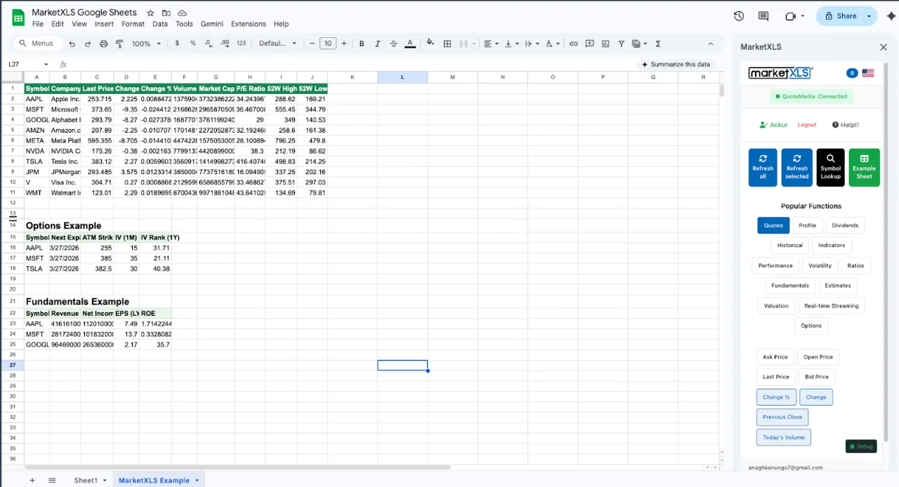Open the comments panel icon
Image resolution: width=899 pixels, height=487 pixels.
coord(763,16)
